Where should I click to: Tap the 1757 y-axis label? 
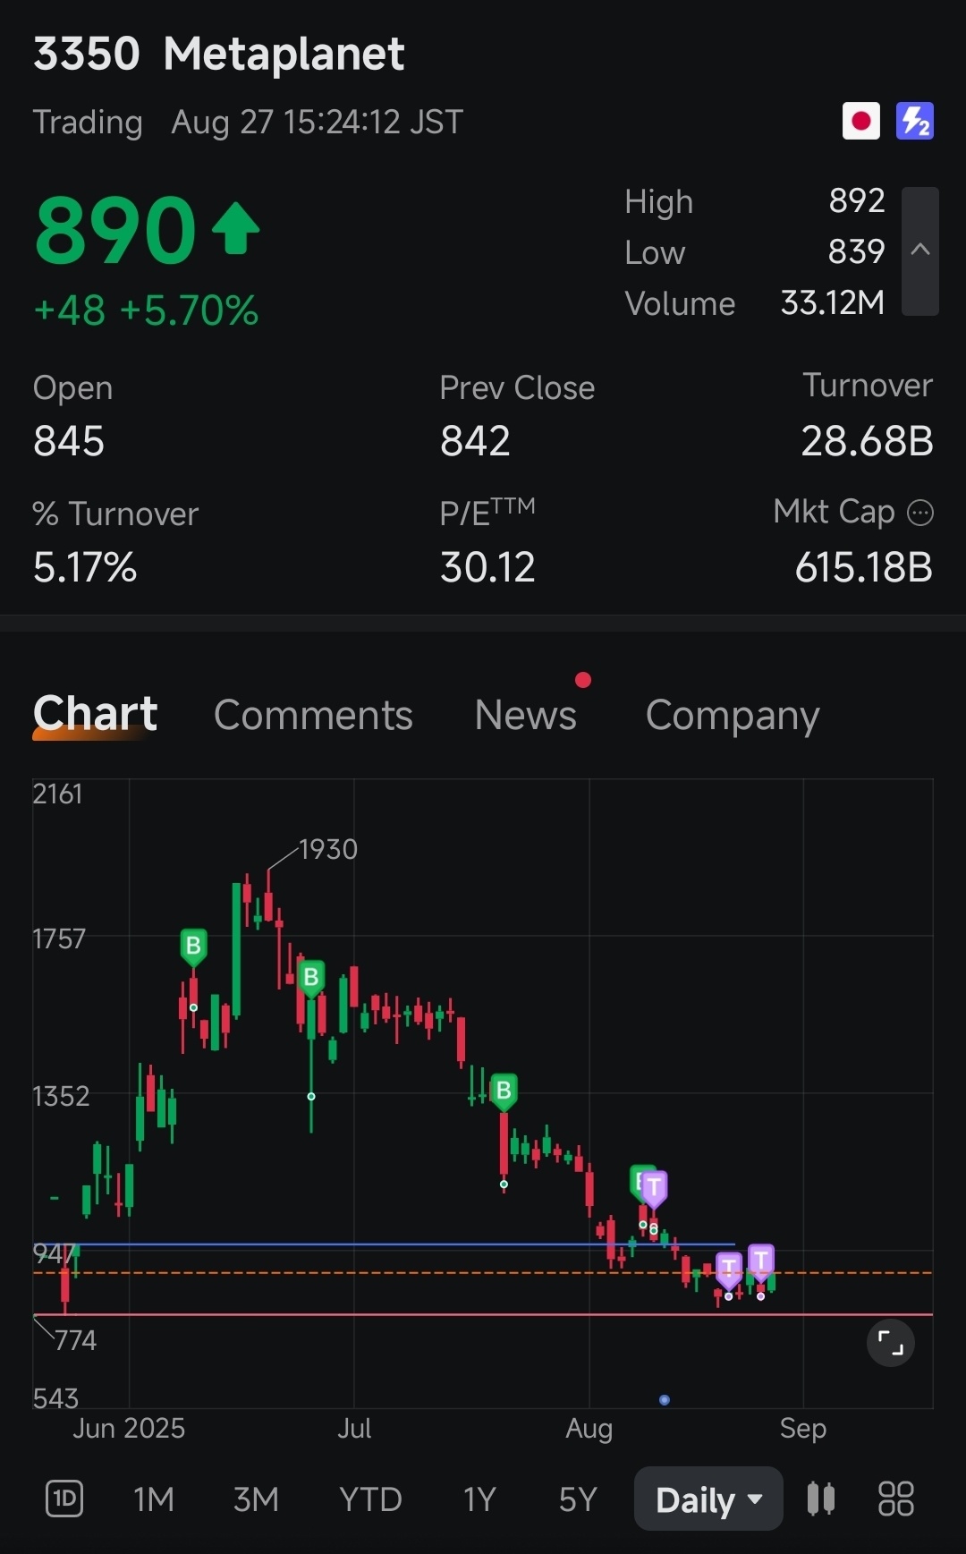tap(59, 938)
